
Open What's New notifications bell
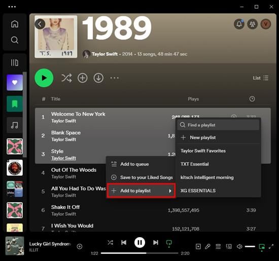pyautogui.click(x=239, y=24)
